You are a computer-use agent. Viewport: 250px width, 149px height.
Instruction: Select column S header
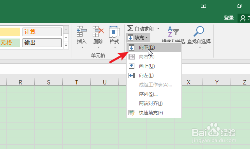point(48,82)
